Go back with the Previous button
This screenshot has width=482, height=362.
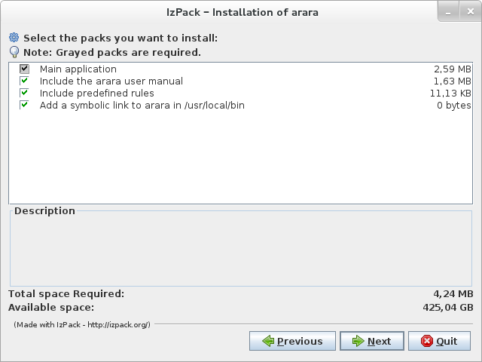coord(291,341)
